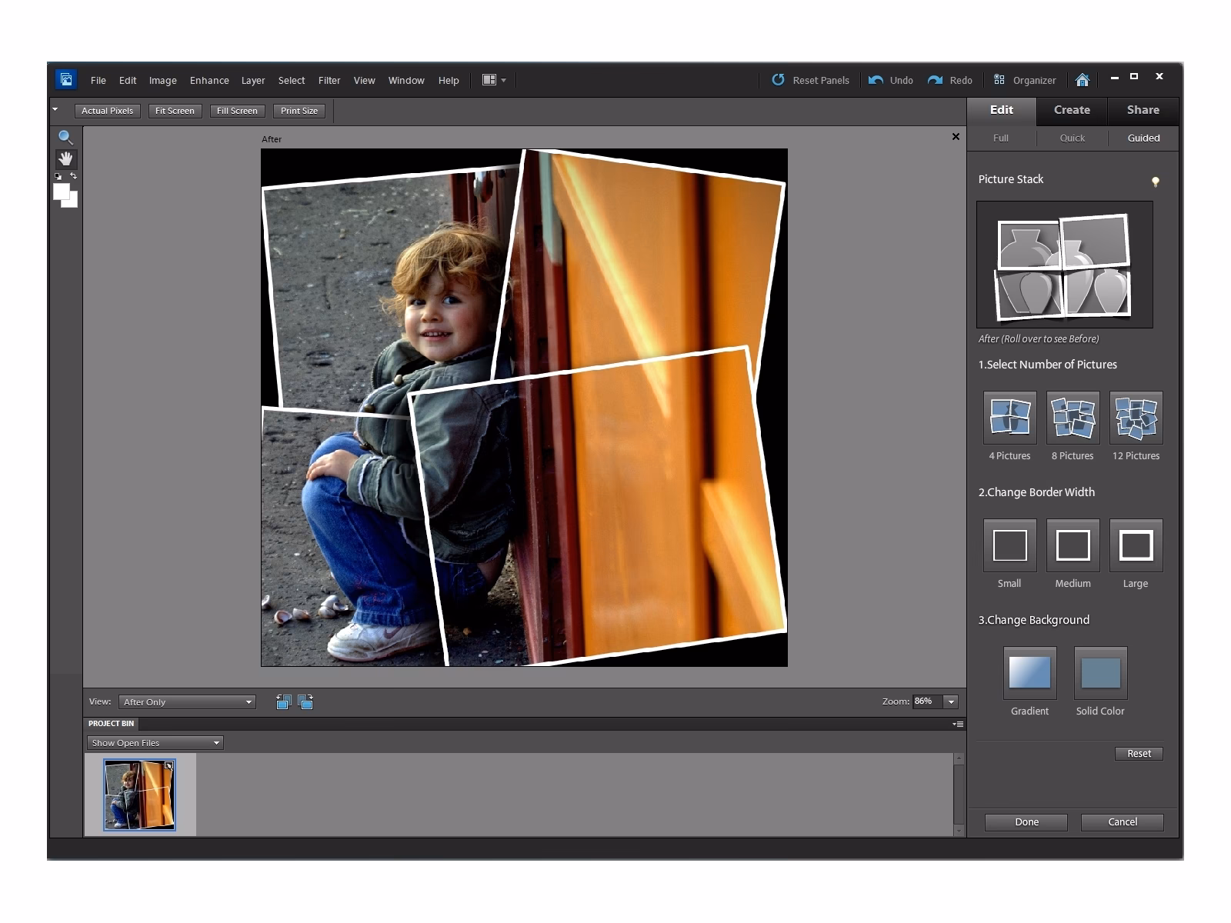Reset foreground and background colors to default
Image resolution: width=1231 pixels, height=923 pixels.
59,177
